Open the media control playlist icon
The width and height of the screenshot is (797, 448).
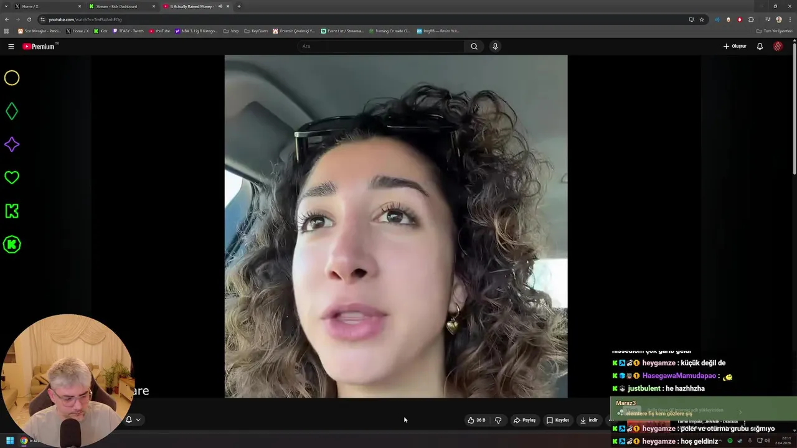pos(768,19)
